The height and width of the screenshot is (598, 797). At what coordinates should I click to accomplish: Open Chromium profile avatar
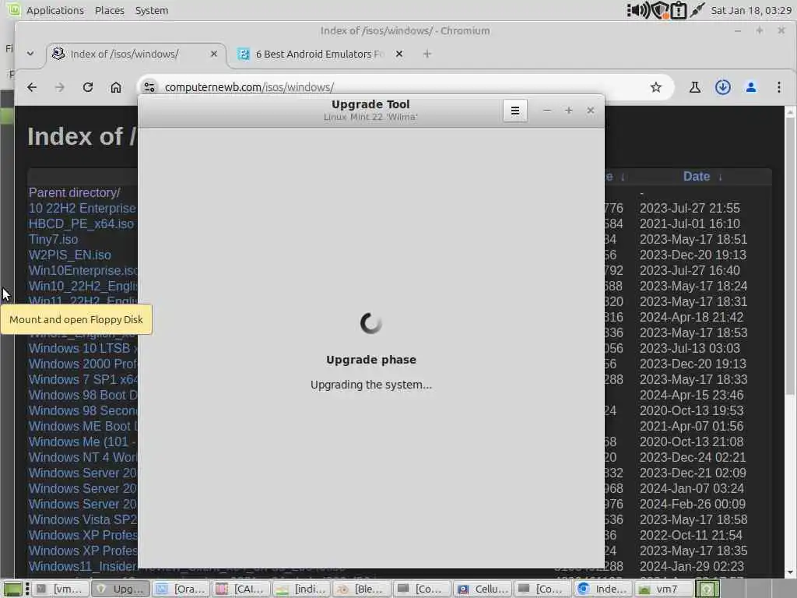point(751,87)
